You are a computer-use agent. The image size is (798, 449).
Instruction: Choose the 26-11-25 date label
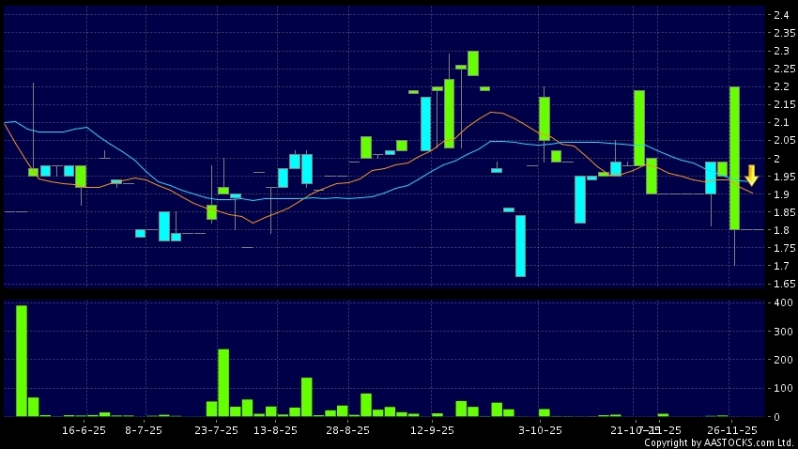click(732, 429)
